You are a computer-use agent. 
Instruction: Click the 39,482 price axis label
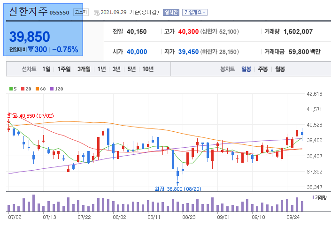[x=314, y=140]
